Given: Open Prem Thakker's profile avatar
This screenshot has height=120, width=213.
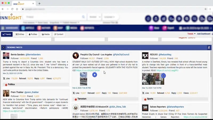Looking at the screenshot, I should 6,93.
